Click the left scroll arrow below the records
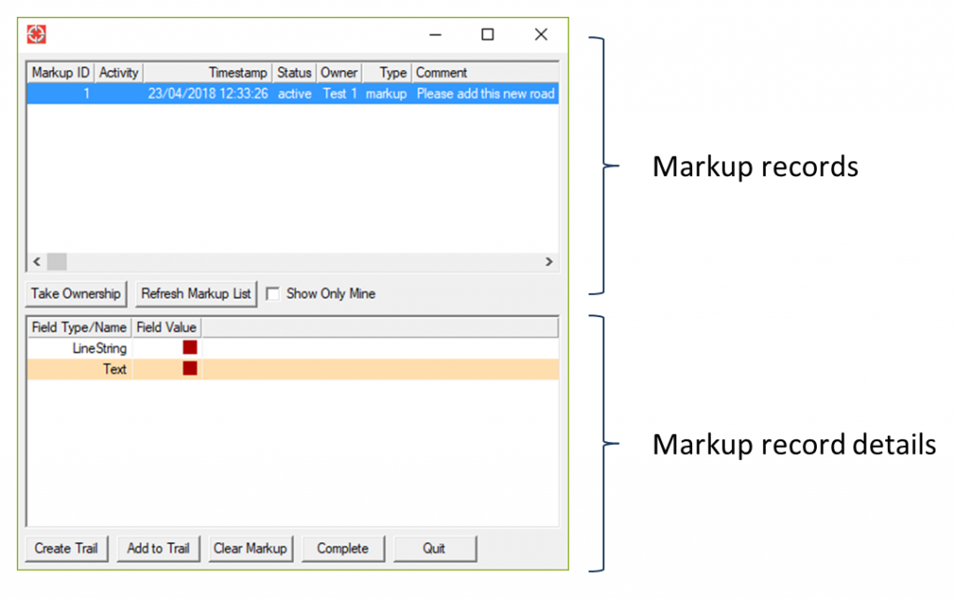The image size is (955, 598). 36,262
